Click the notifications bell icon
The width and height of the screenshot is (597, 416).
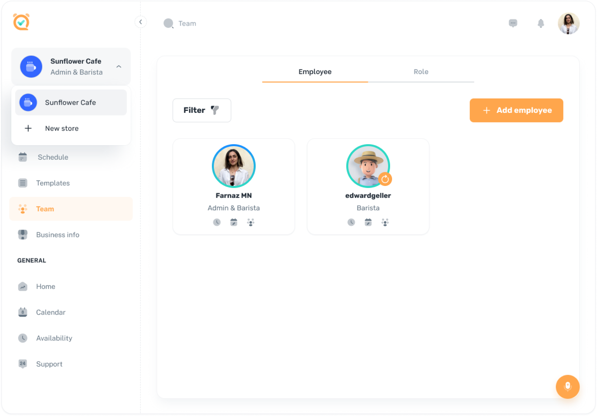coord(541,23)
